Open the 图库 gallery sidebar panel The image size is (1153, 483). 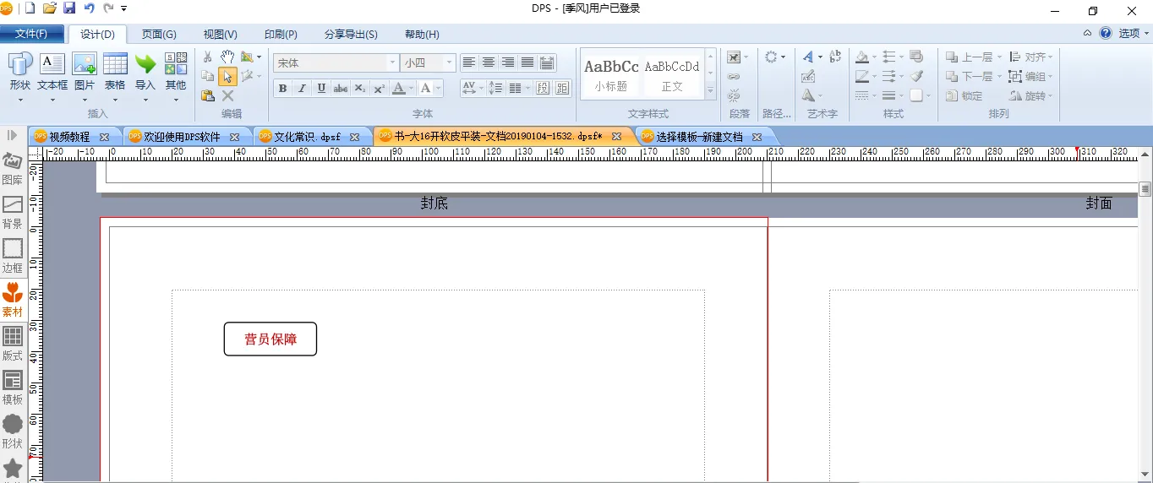pyautogui.click(x=13, y=168)
